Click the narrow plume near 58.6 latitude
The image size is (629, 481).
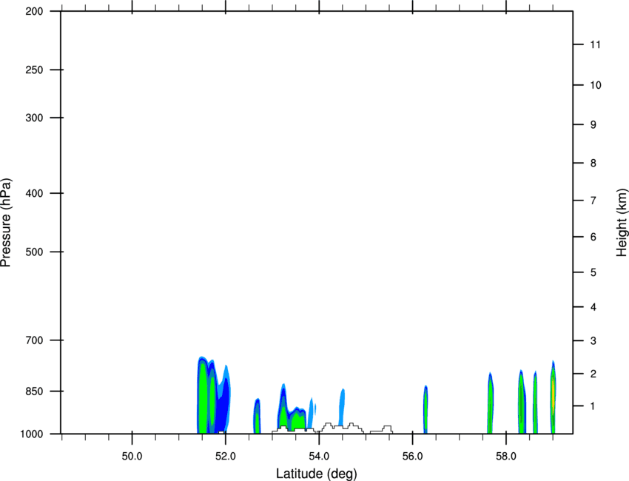(535, 403)
